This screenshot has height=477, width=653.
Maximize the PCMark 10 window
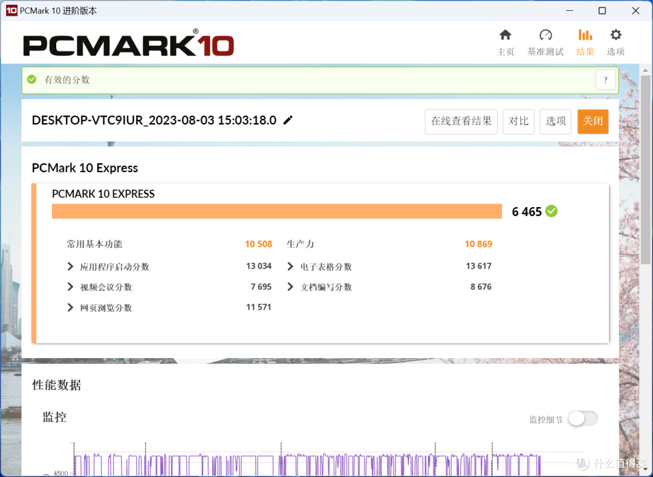pos(602,10)
